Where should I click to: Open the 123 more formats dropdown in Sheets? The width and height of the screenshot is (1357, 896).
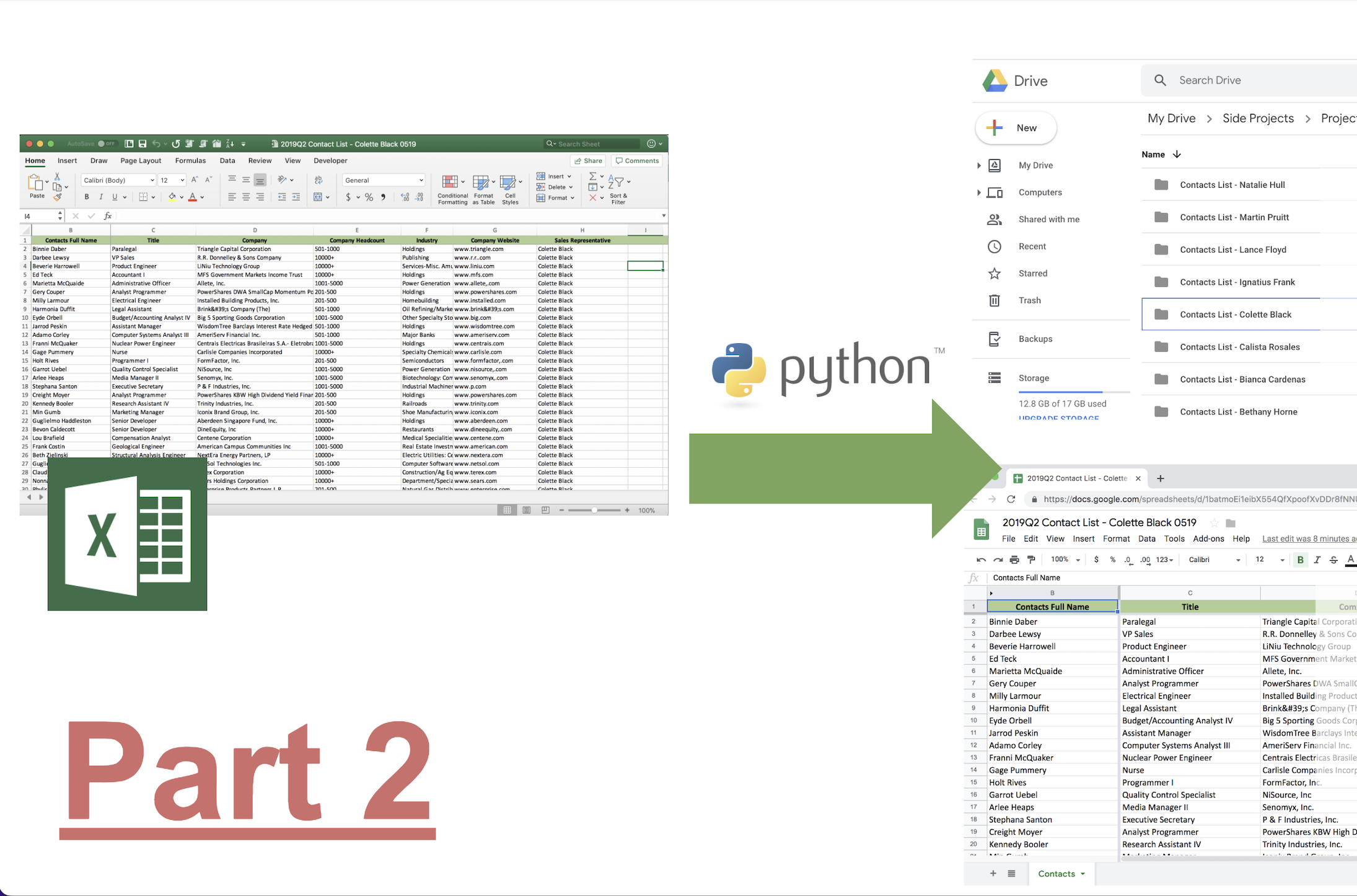coord(1165,560)
